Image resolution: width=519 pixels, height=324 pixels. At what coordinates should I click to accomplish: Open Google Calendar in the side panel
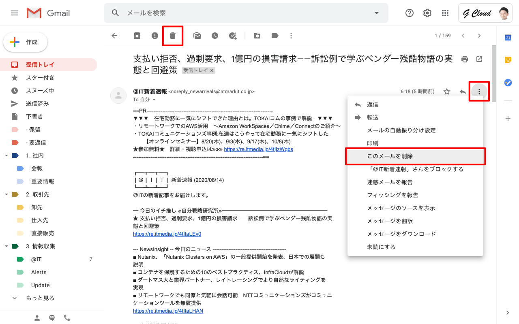click(x=508, y=38)
